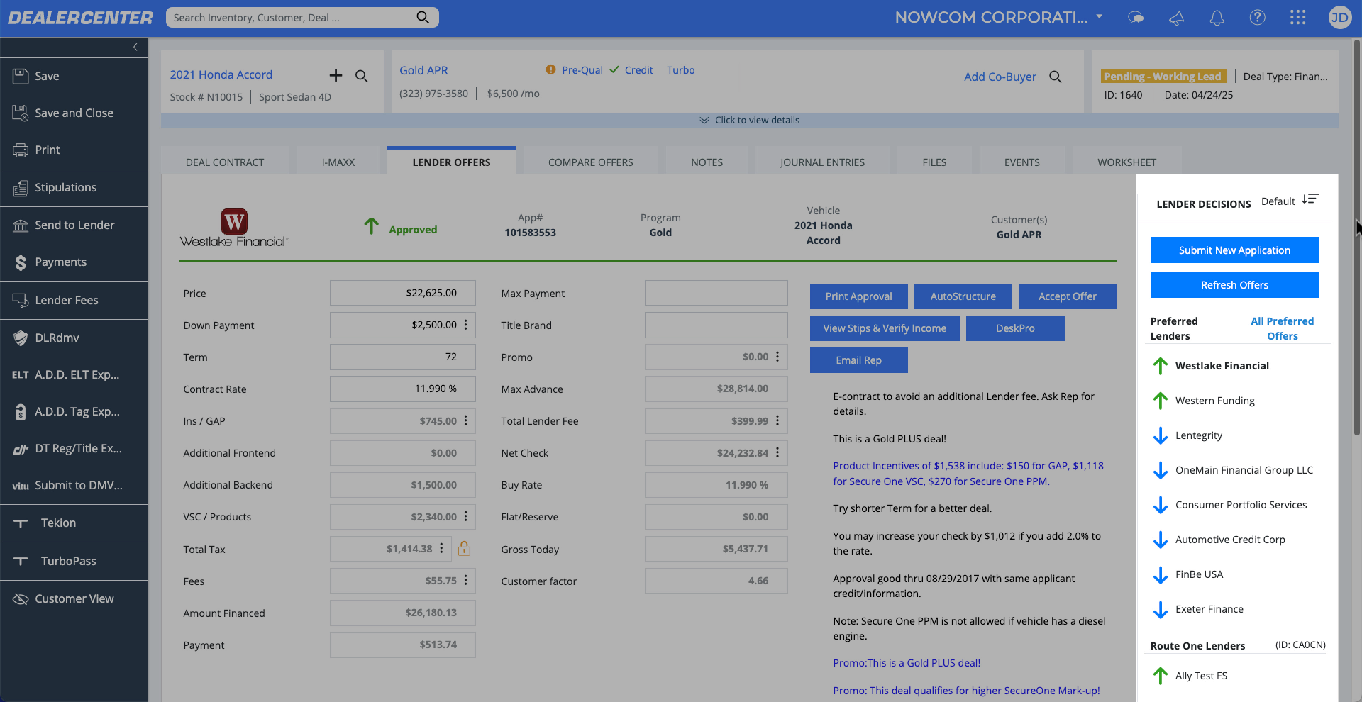The width and height of the screenshot is (1362, 702).
Task: Click the Save and Close icon
Action: pos(21,113)
